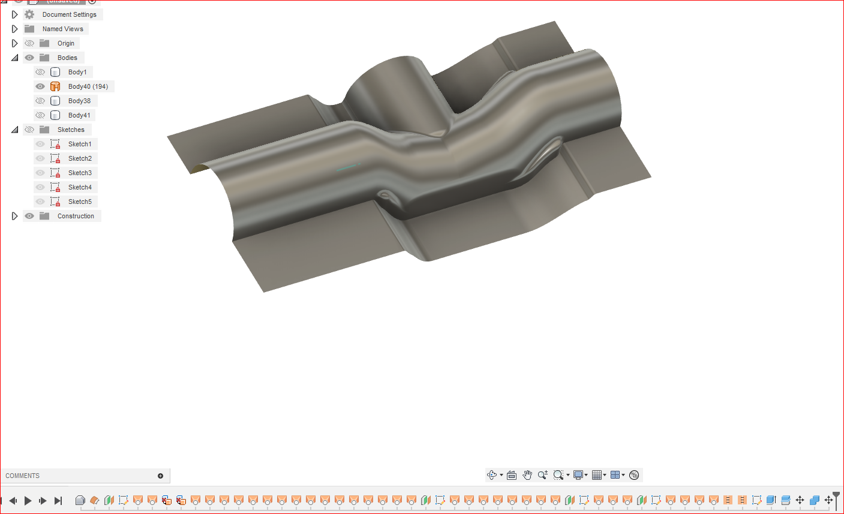The image size is (844, 514).
Task: Click the round icon after Viewports
Action: 635,475
